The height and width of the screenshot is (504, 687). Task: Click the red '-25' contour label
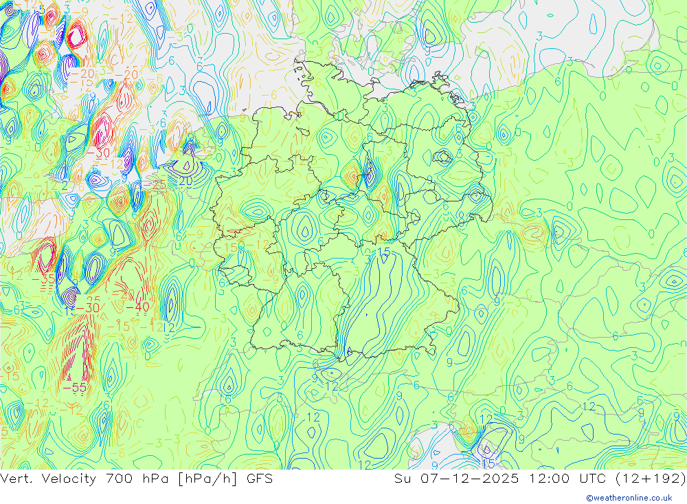[155, 185]
